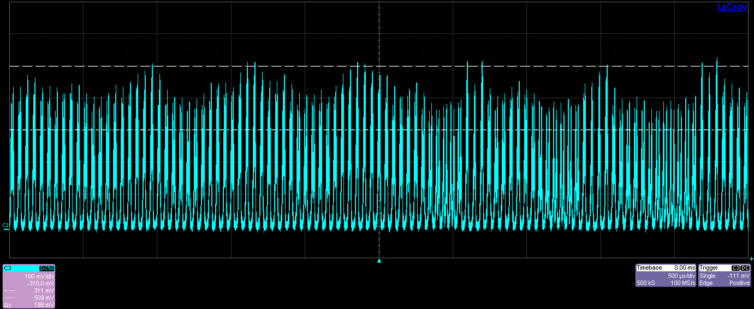
Task: Click the 100 MS/s sample rate
Action: coord(683,283)
